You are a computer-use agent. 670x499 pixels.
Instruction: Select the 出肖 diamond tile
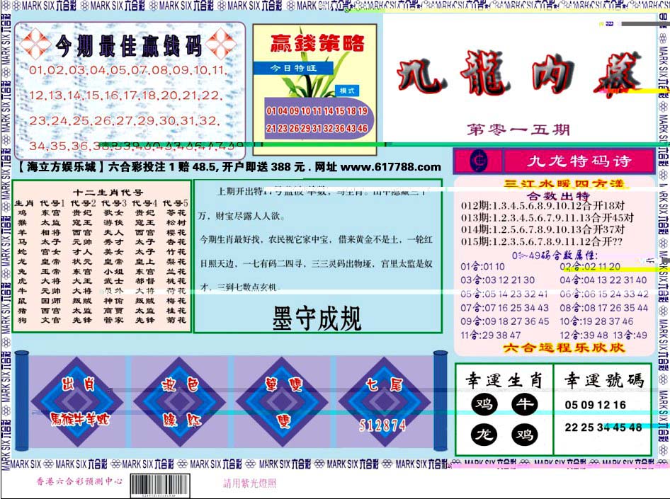point(77,402)
